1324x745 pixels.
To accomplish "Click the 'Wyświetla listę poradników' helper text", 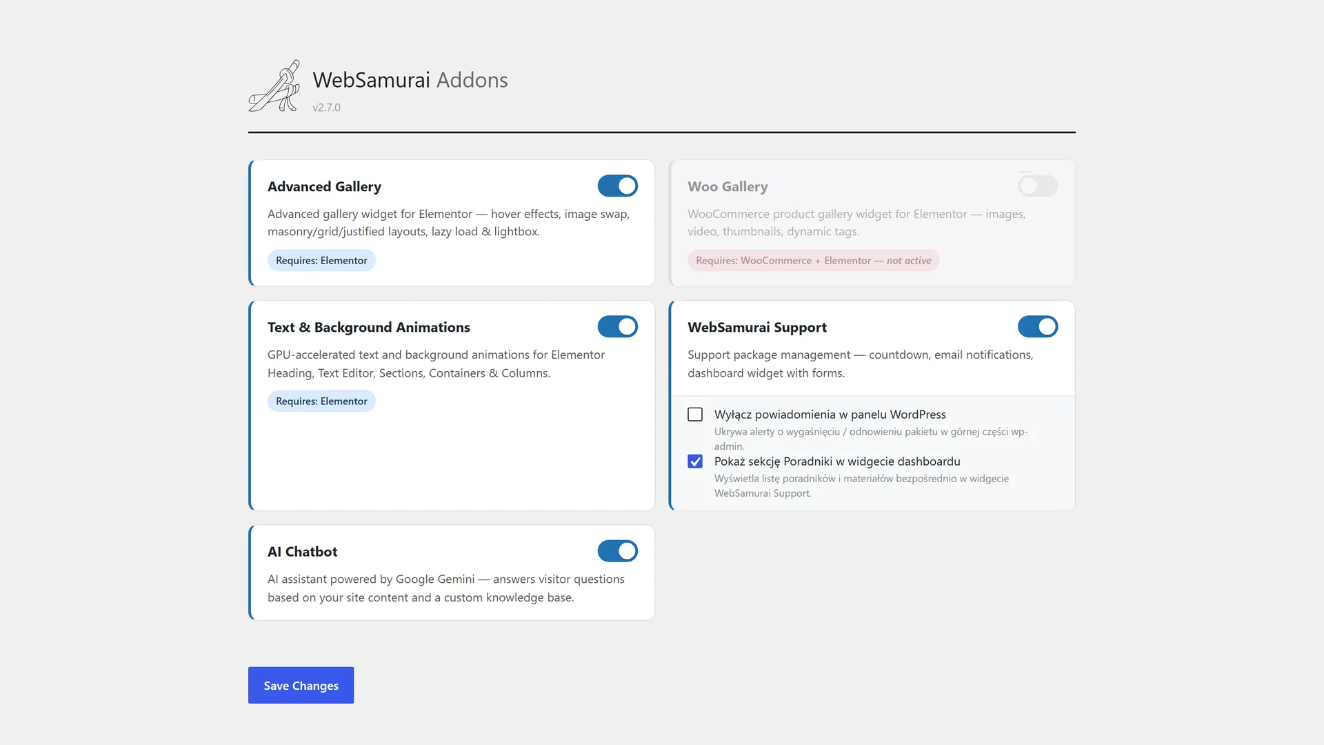I will (x=861, y=486).
